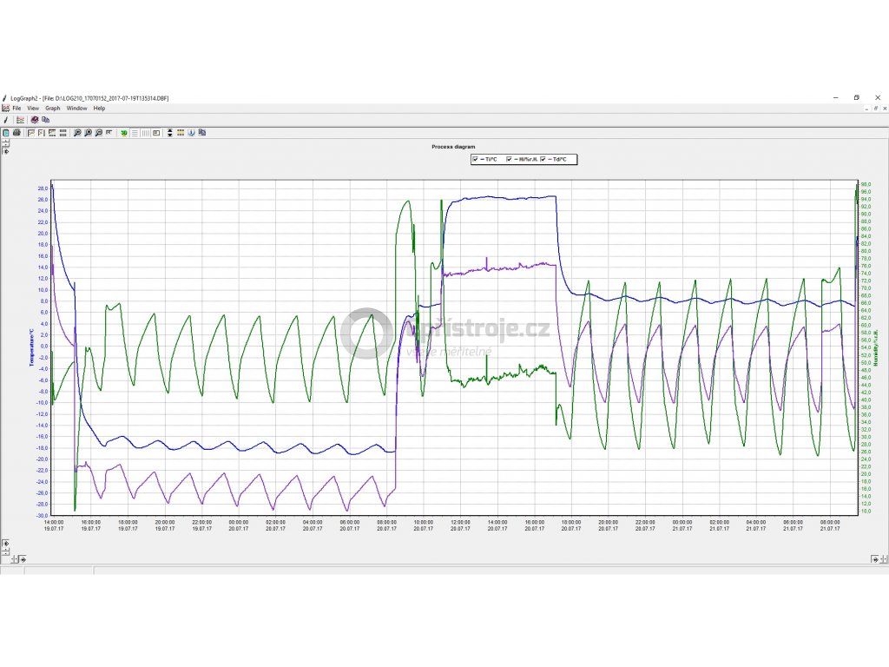
Task: Toggle horizontal grid lines icon
Action: [x=135, y=133]
